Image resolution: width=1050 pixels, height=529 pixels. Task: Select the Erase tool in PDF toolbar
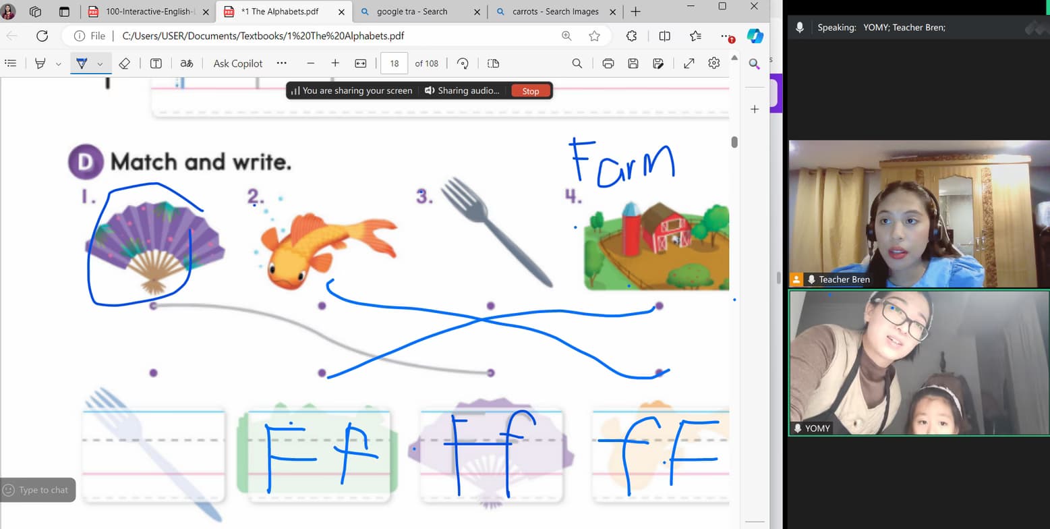(124, 63)
